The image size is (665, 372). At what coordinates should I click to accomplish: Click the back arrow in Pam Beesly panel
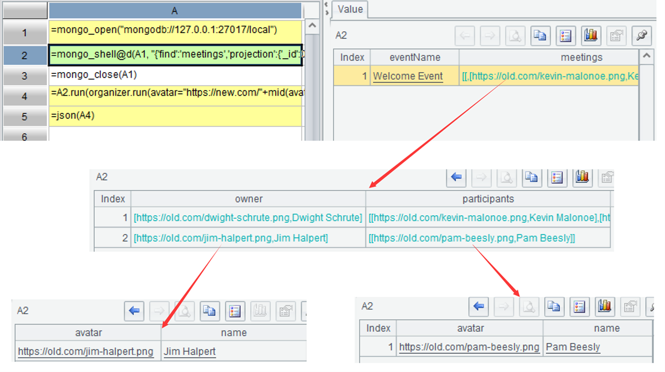tap(478, 306)
